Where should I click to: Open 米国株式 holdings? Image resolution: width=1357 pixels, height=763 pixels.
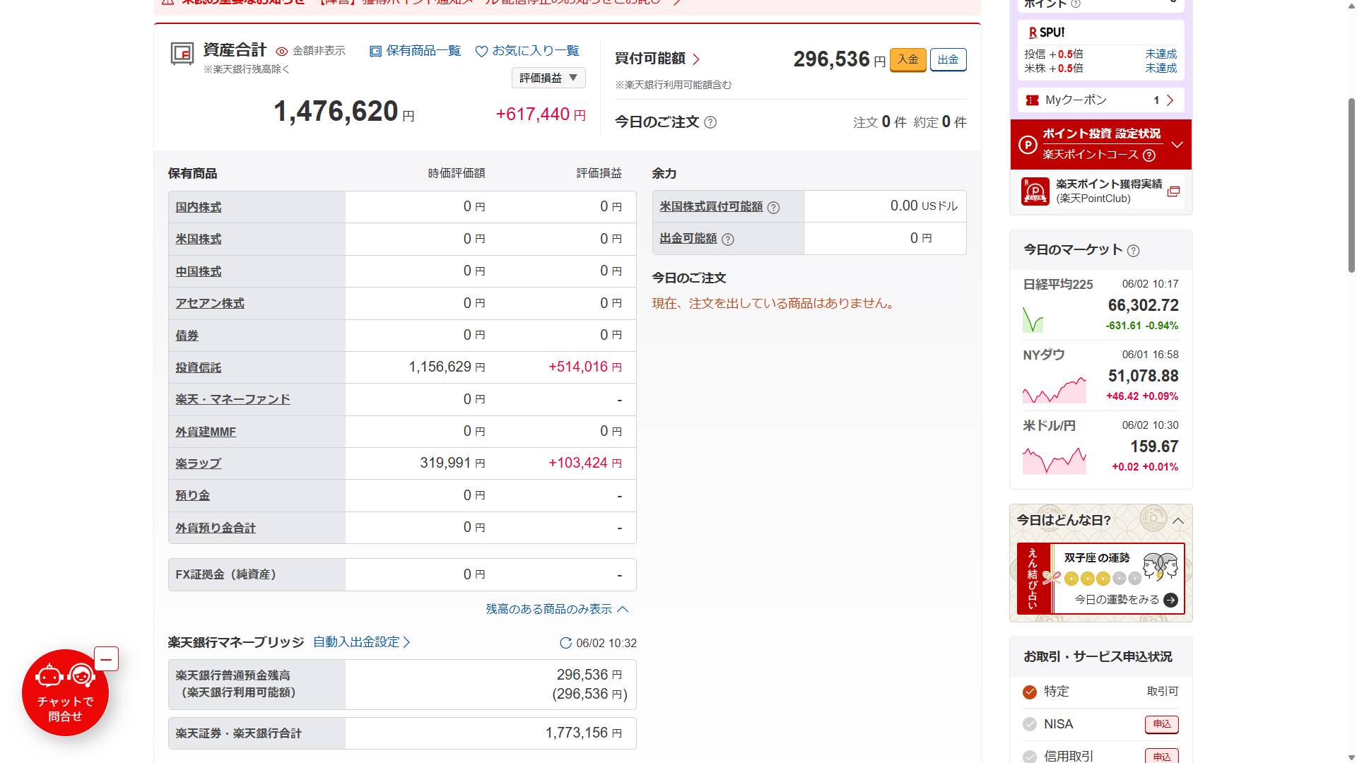tap(199, 239)
